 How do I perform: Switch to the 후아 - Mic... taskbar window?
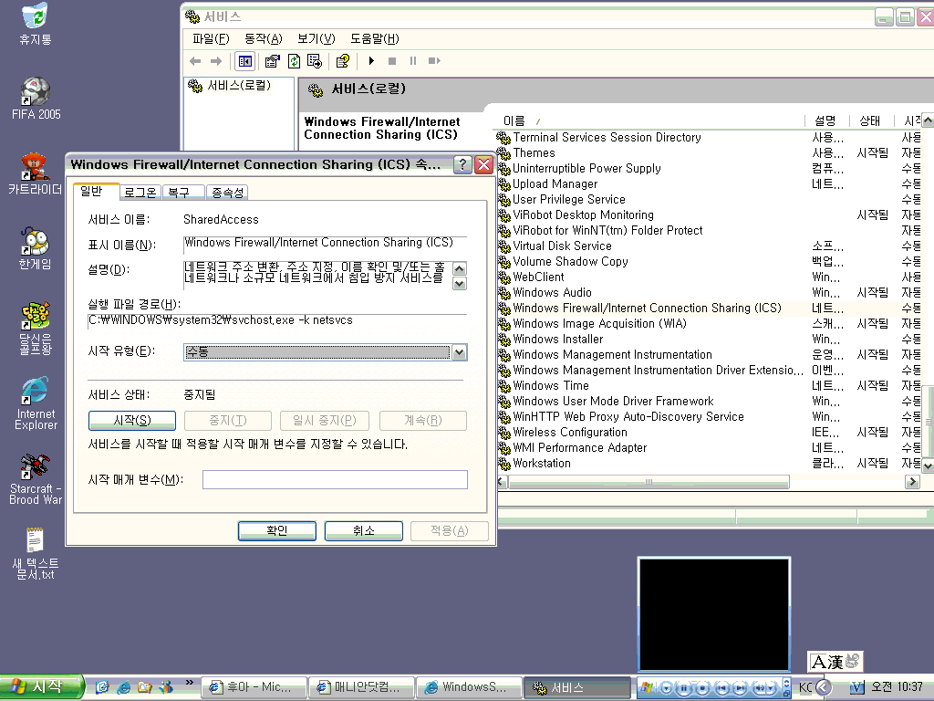click(x=254, y=687)
